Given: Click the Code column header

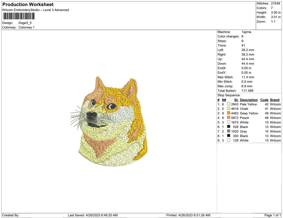Looking at the screenshot, I should pos(264,100).
